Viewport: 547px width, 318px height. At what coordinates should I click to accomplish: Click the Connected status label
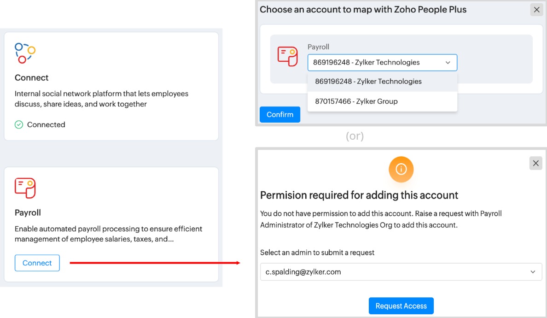[x=46, y=124]
